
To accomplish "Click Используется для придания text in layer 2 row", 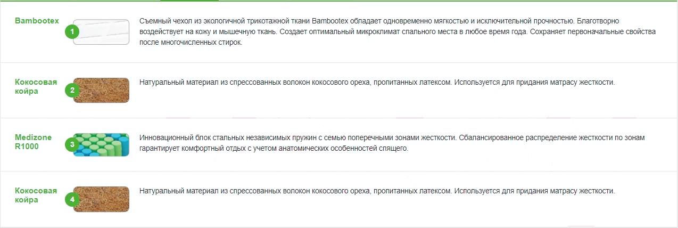I will pyautogui.click(x=532, y=82).
